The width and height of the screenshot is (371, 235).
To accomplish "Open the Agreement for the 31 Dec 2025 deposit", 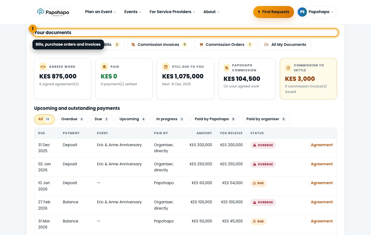I will click(322, 145).
